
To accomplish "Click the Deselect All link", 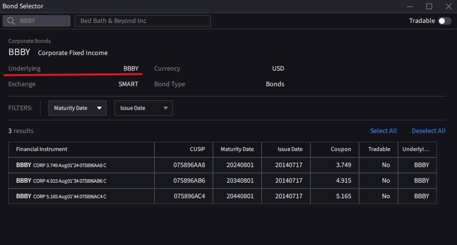I will click(428, 131).
